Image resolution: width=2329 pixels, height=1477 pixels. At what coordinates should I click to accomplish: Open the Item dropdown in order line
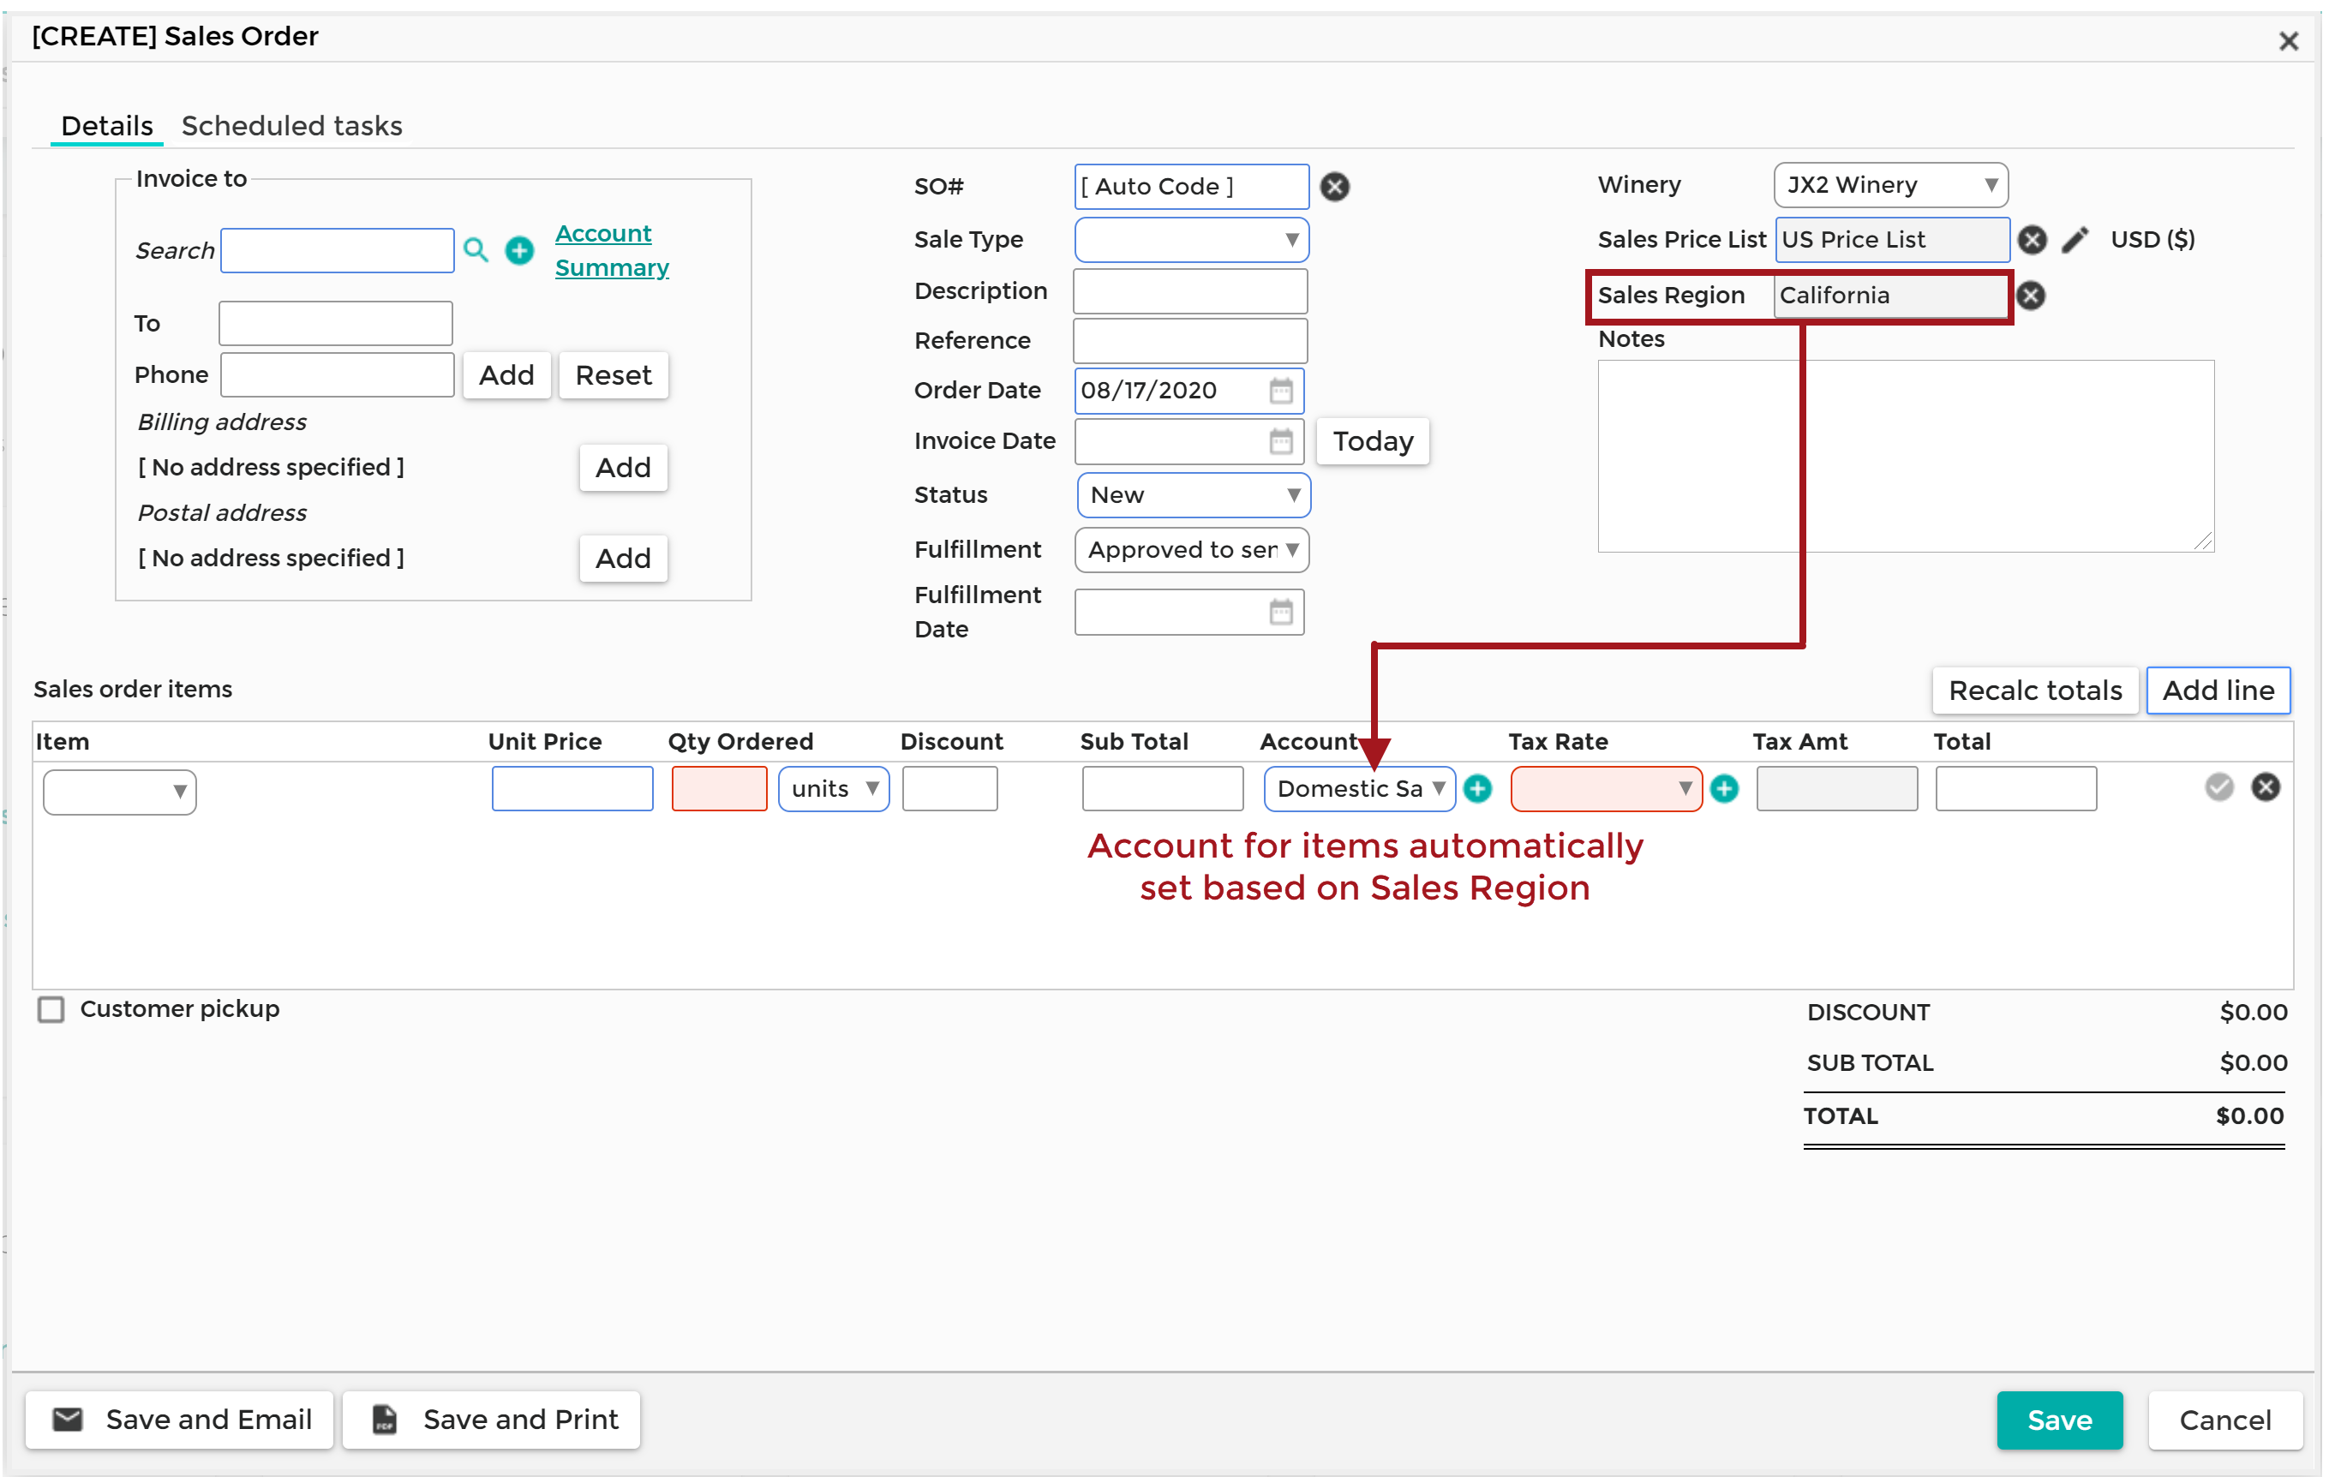tap(119, 792)
